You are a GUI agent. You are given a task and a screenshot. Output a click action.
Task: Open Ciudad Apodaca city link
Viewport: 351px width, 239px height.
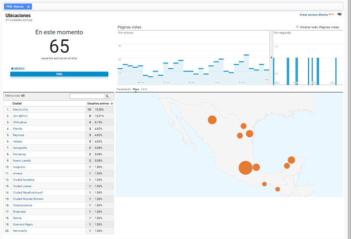tap(24, 180)
